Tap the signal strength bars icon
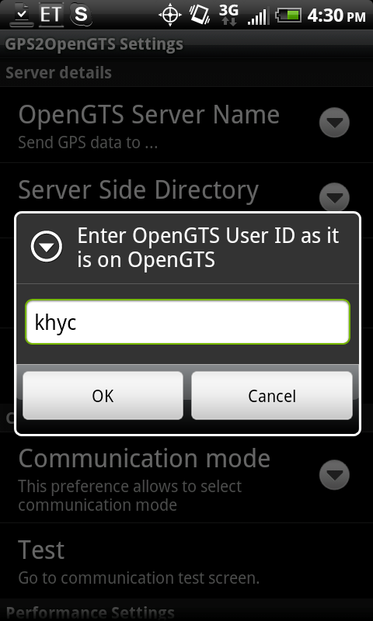 click(x=256, y=16)
